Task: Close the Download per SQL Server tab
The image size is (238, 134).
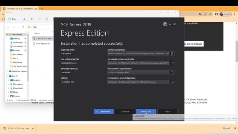Action: [36, 9]
